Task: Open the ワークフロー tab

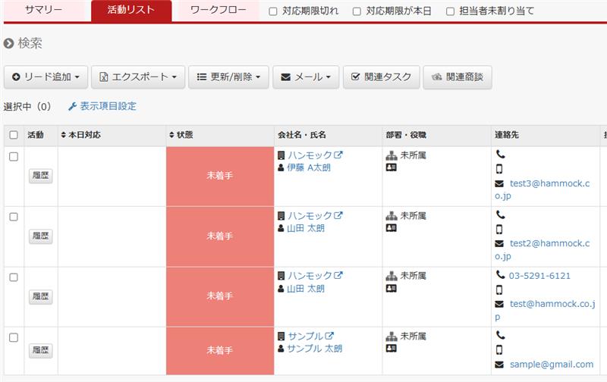Action: tap(218, 10)
